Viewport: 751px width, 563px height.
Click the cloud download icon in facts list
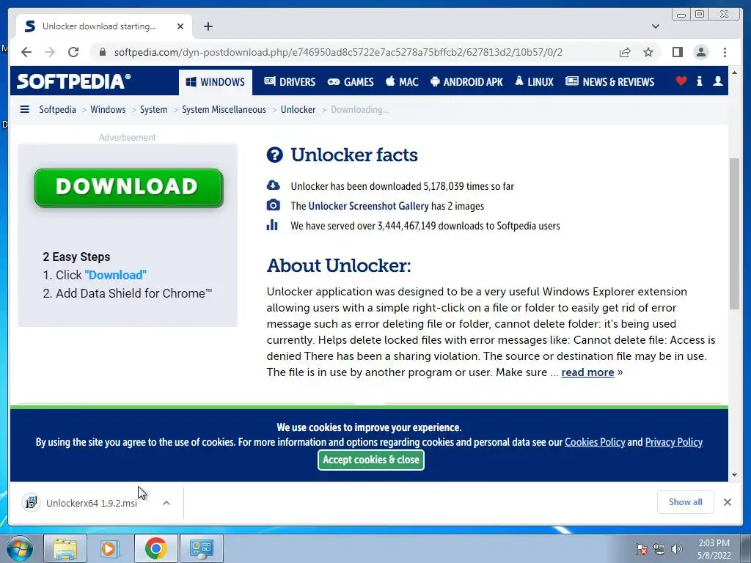click(273, 185)
